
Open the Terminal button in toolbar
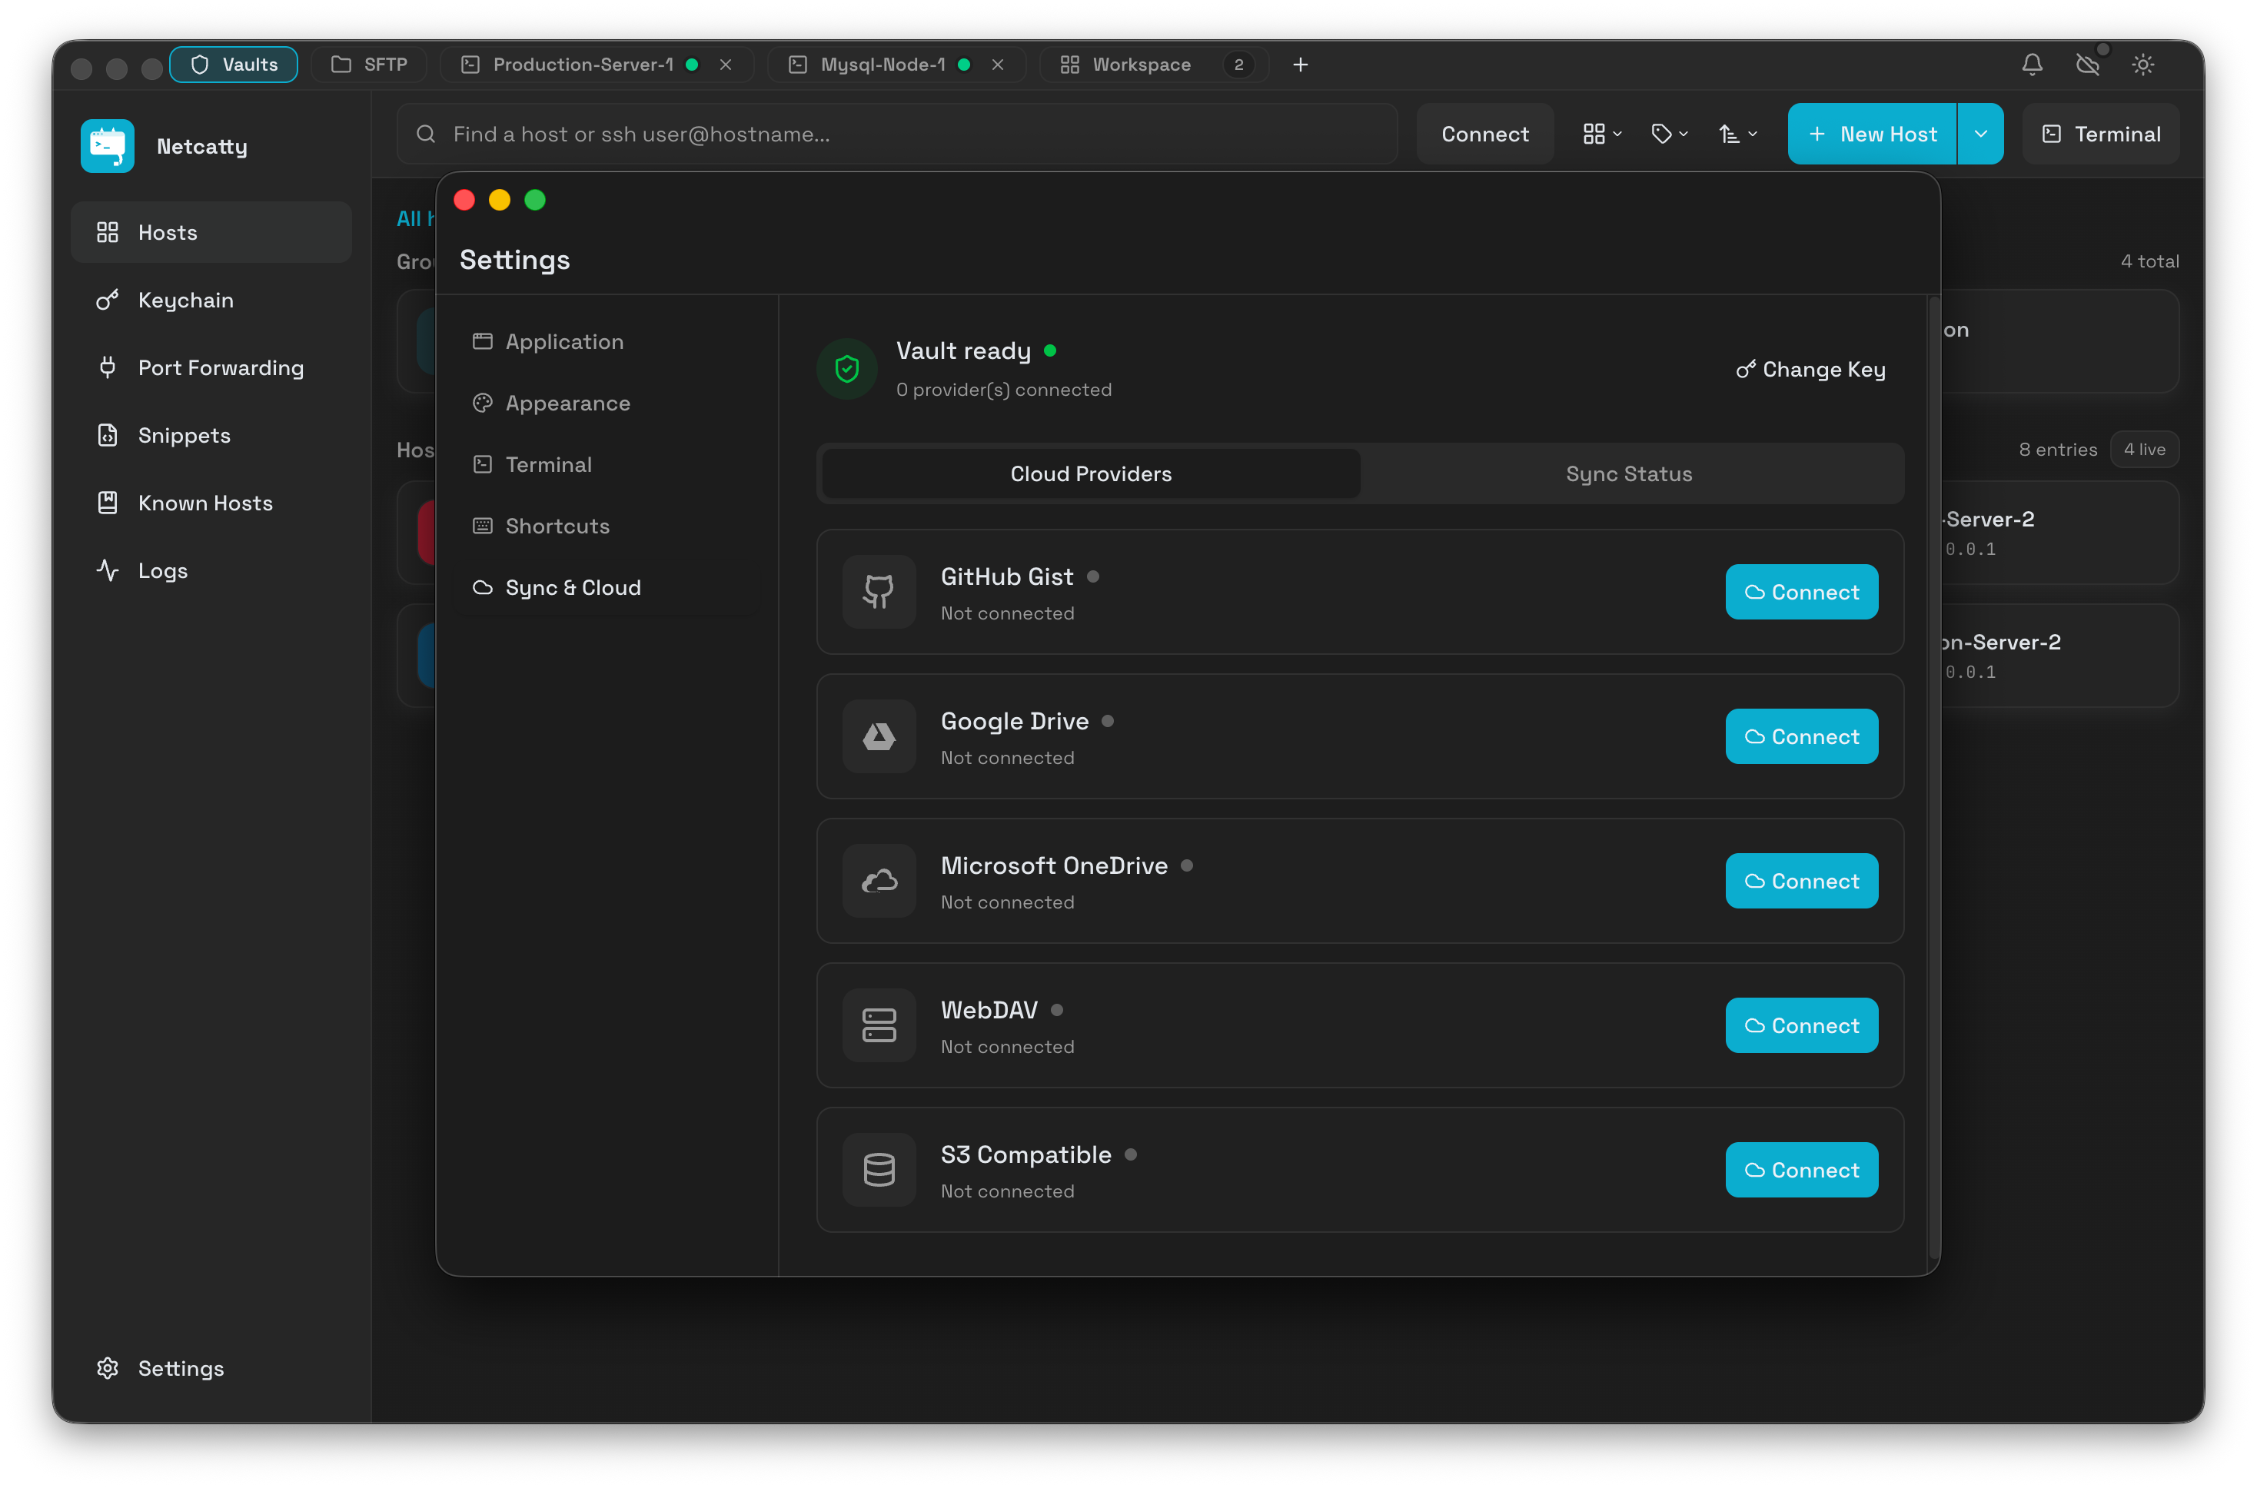click(2100, 134)
